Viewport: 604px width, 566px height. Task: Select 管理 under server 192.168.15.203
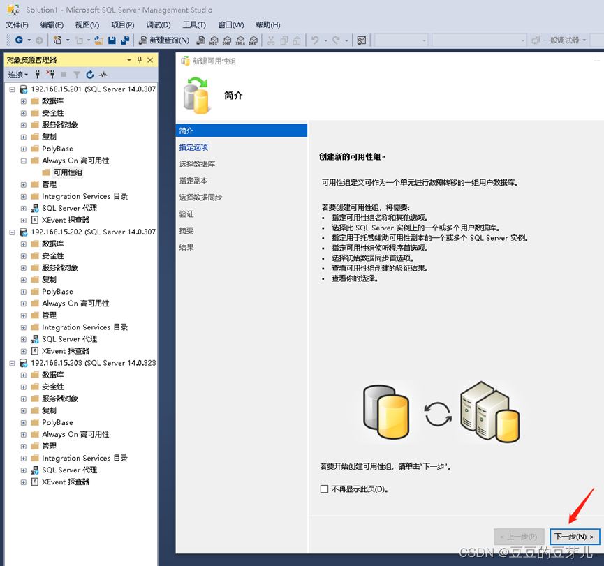coord(50,446)
